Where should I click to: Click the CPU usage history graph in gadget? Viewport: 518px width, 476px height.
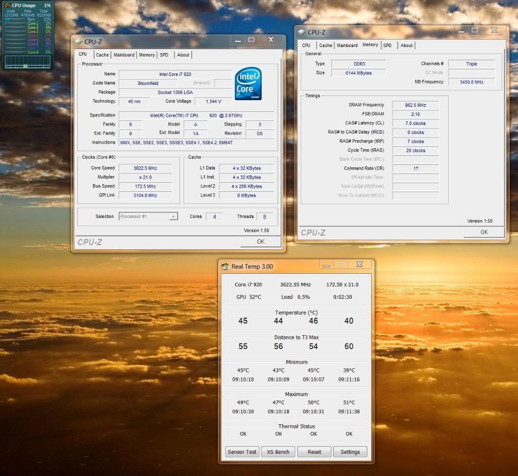pyautogui.click(x=27, y=62)
